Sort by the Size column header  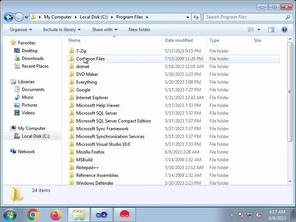tap(266, 40)
